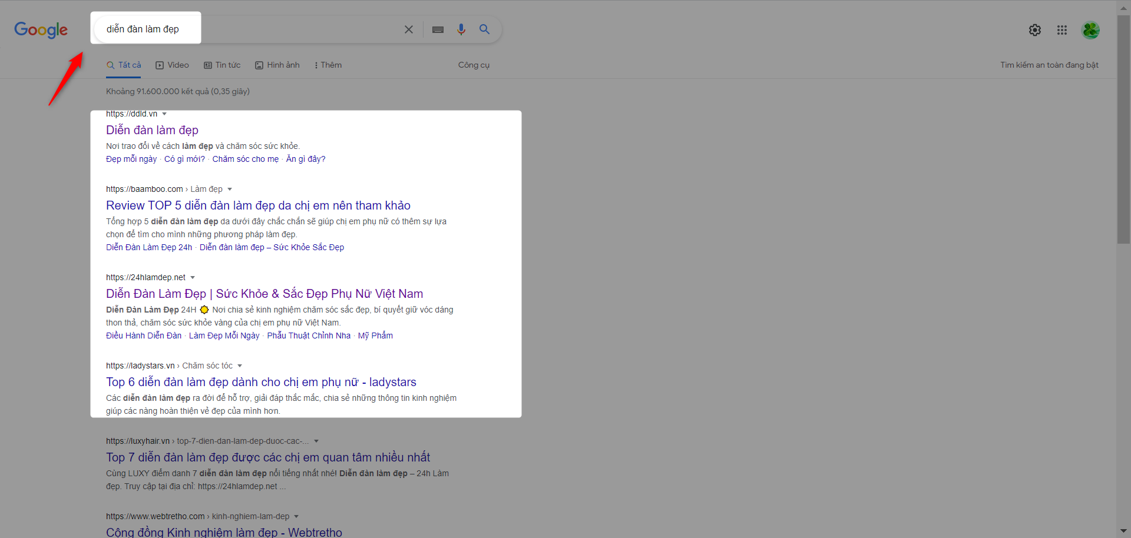
Task: Open the Google apps grid
Action: [1062, 30]
